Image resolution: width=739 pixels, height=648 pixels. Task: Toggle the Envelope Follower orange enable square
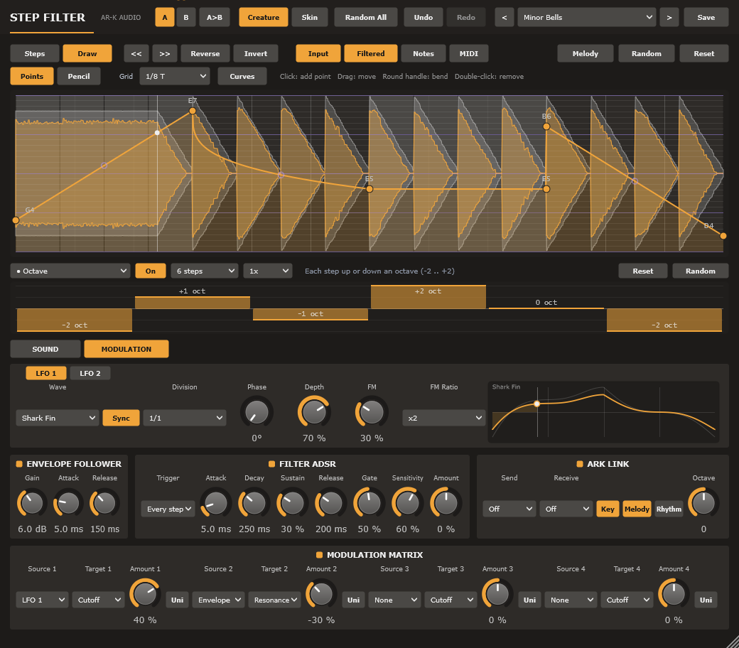point(19,464)
